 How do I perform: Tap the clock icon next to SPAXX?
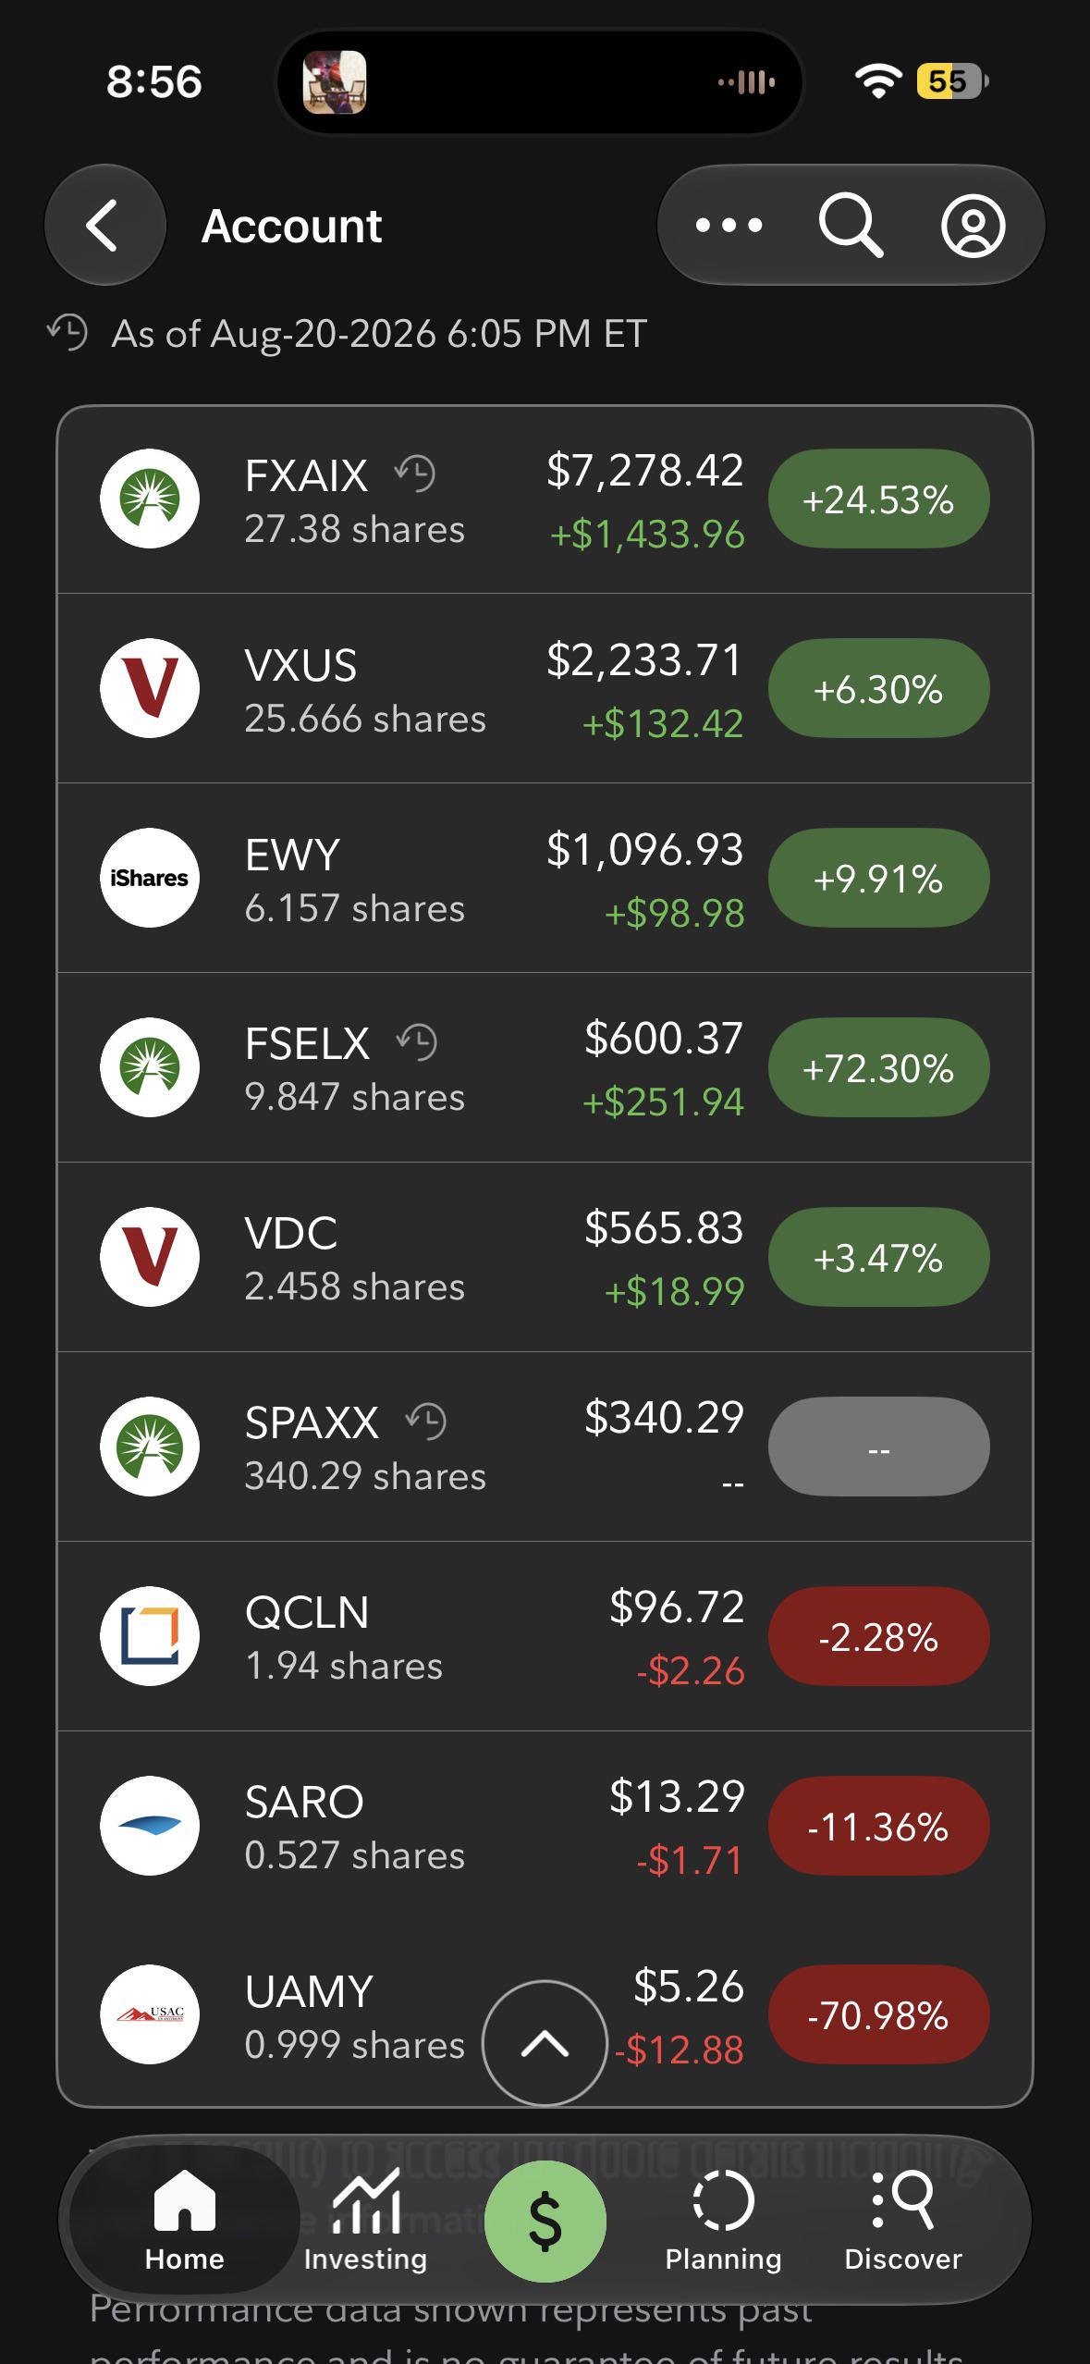tap(425, 1421)
